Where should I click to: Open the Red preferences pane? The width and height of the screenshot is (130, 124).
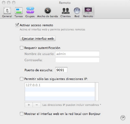[x=77, y=12]
